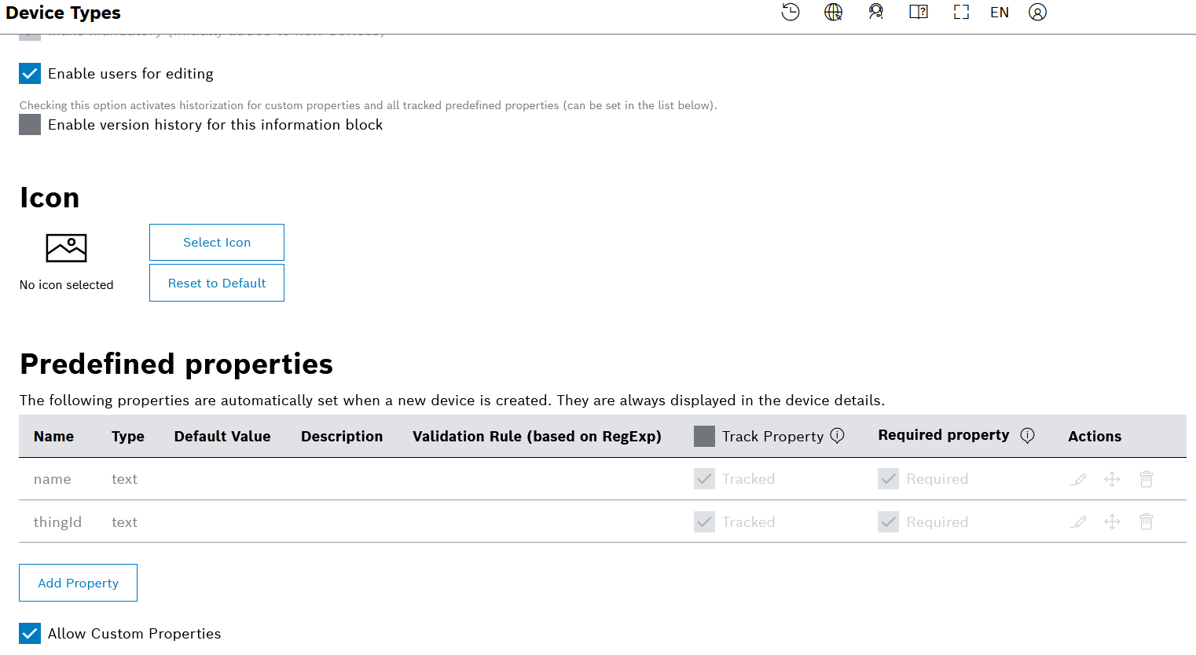Click delete trash icon for thingId row
Image resolution: width=1196 pixels, height=655 pixels.
click(x=1146, y=521)
